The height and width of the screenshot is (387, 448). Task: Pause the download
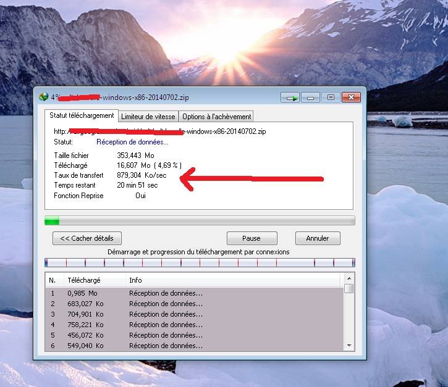point(251,238)
